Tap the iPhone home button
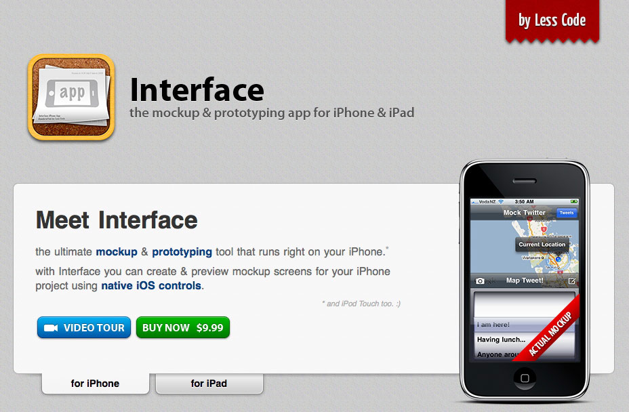629x412 pixels. pyautogui.click(x=525, y=378)
